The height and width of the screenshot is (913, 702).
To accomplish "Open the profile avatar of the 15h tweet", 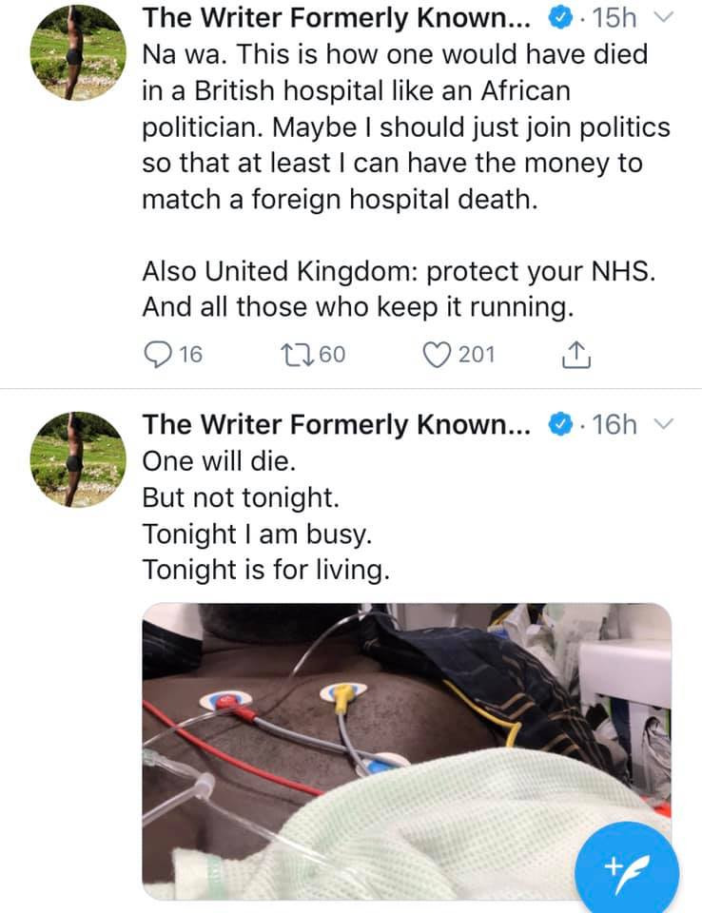I will tap(77, 51).
